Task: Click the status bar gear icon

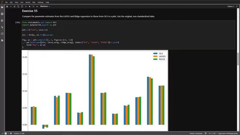Action: (11, 133)
